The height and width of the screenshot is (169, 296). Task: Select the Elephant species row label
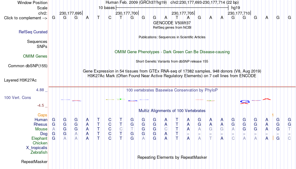40,138
